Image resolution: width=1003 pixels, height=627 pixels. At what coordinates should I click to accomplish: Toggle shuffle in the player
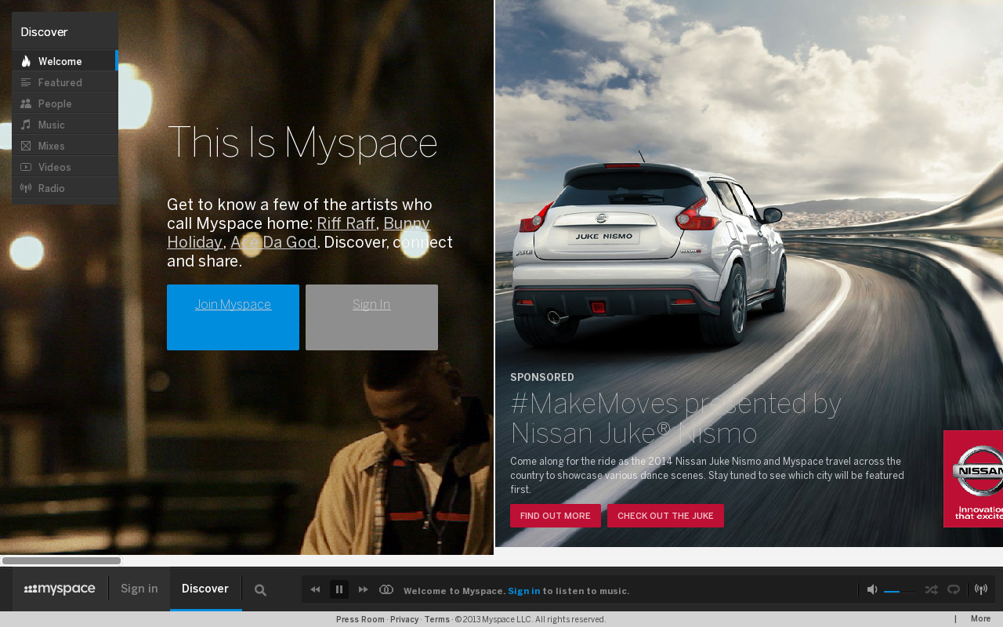931,589
